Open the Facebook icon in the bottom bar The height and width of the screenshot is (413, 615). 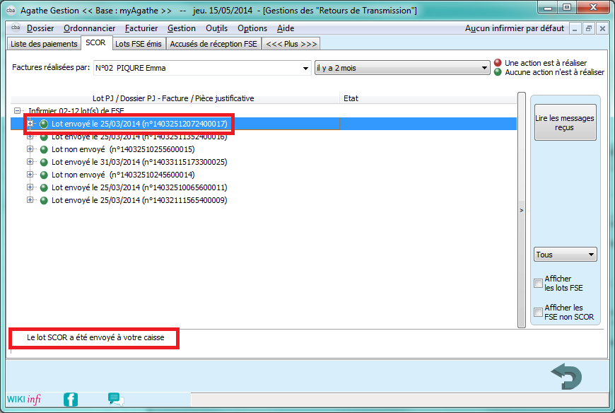[x=71, y=400]
